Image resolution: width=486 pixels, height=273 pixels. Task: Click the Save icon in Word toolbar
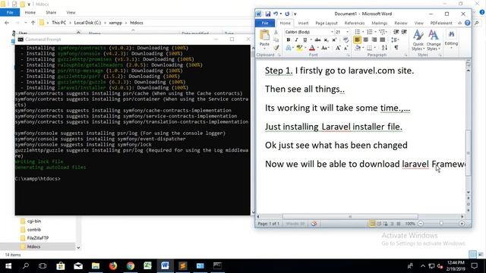point(268,14)
